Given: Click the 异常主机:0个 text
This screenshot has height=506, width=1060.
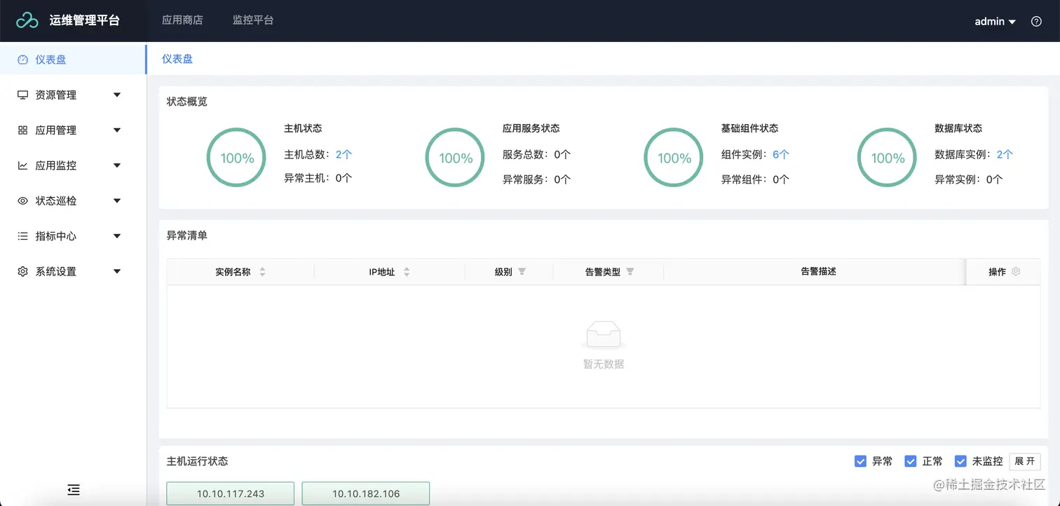Looking at the screenshot, I should [318, 178].
